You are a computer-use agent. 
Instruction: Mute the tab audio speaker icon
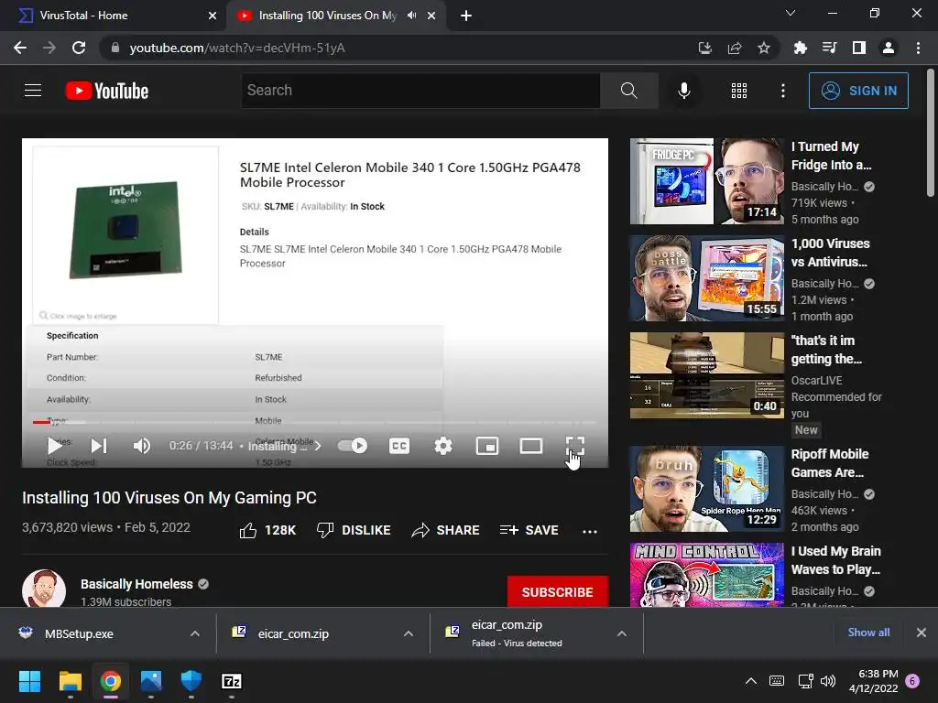[411, 16]
